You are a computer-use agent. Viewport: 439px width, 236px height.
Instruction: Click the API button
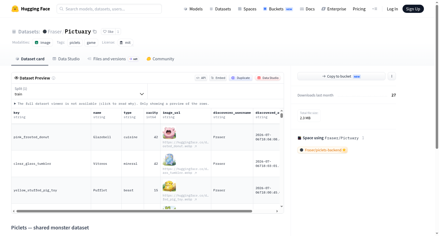click(201, 78)
